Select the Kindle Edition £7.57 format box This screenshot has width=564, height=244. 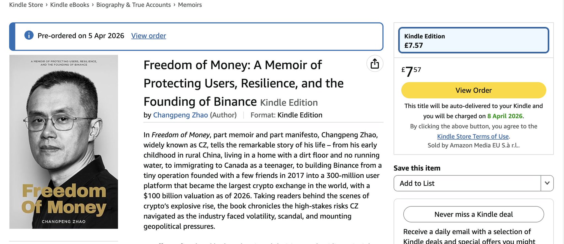[473, 40]
